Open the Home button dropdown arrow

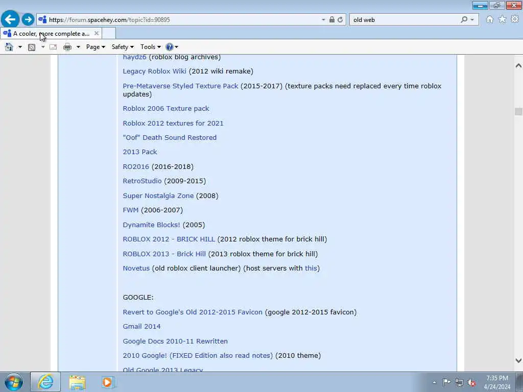tap(20, 47)
